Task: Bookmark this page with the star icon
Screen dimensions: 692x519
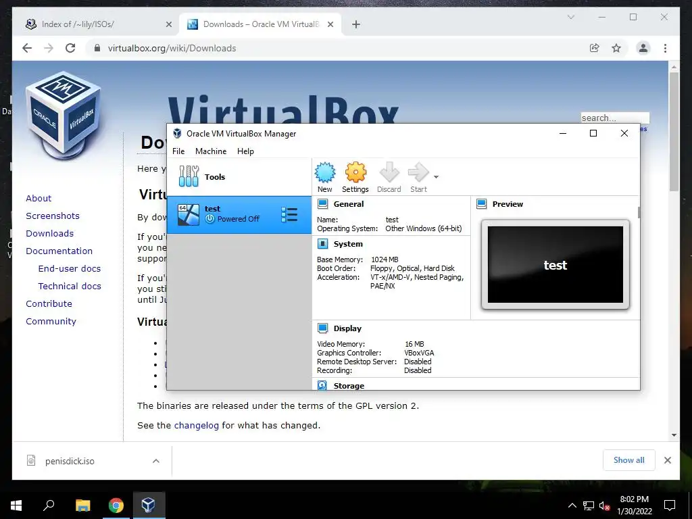Action: pos(616,48)
